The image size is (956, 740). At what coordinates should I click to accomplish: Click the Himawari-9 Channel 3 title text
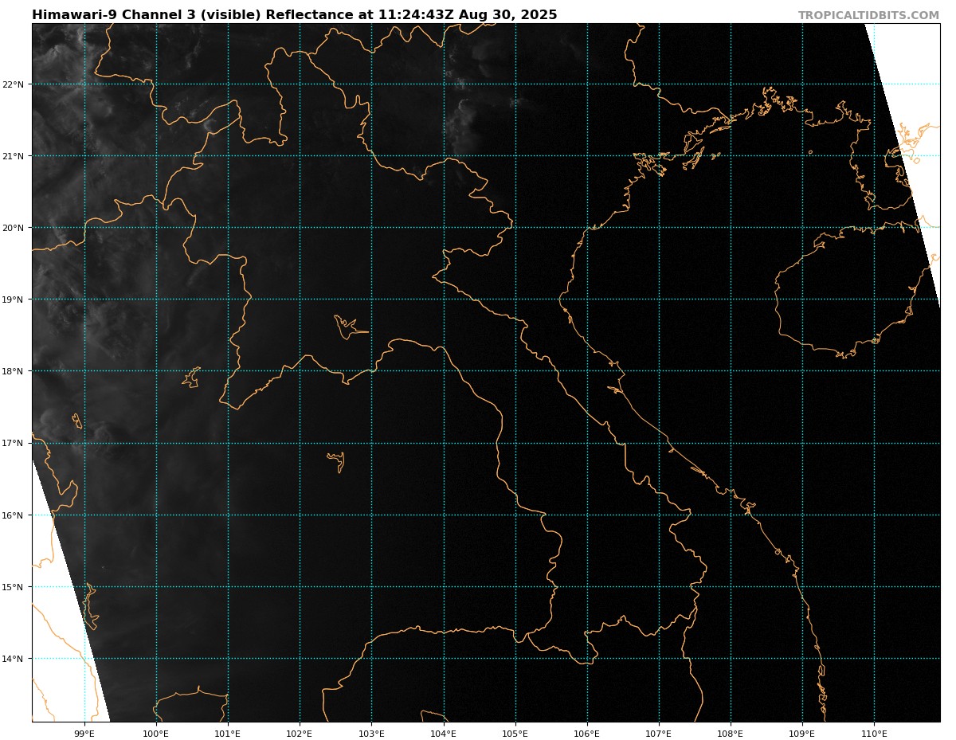coord(295,15)
